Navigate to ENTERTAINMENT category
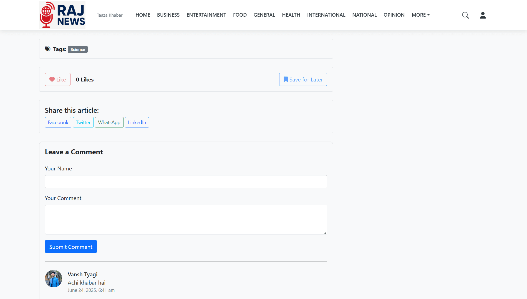Viewport: 527px width, 299px height. 206,15
